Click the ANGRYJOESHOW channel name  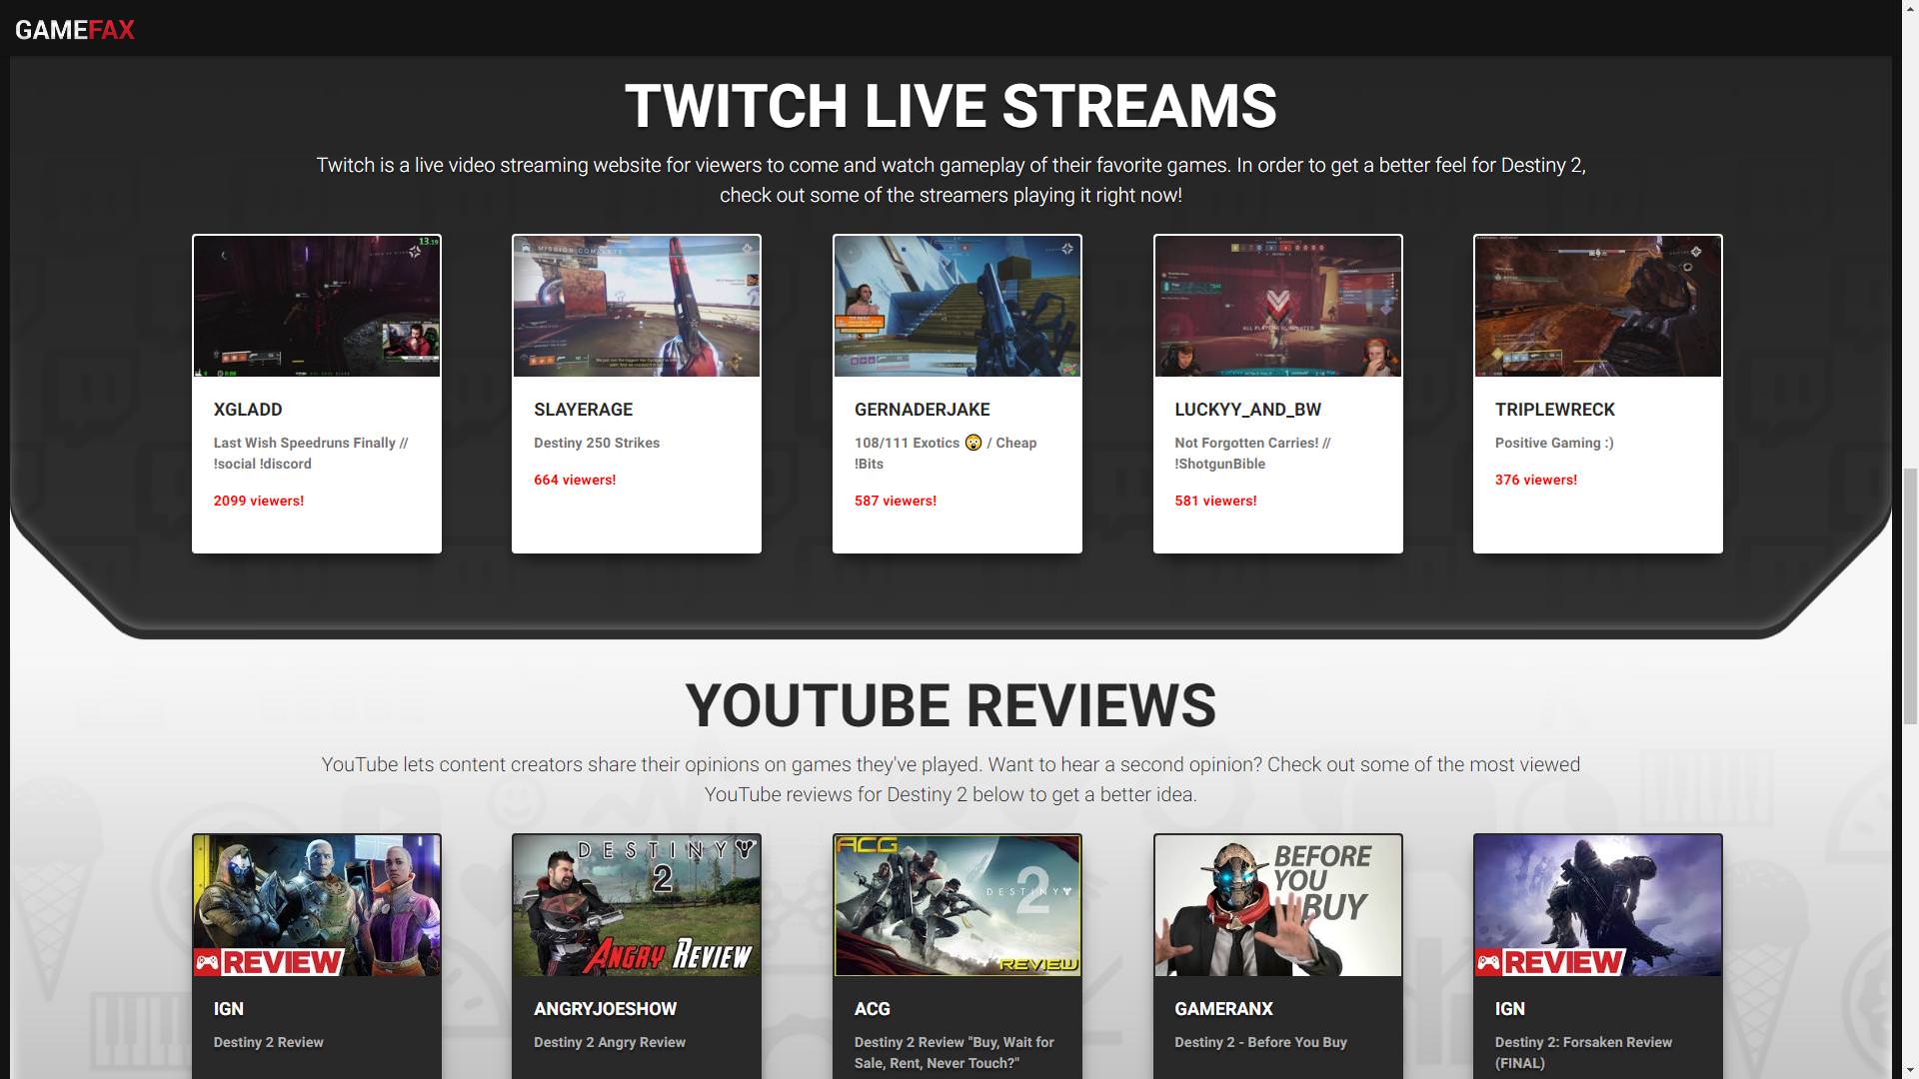point(605,1009)
